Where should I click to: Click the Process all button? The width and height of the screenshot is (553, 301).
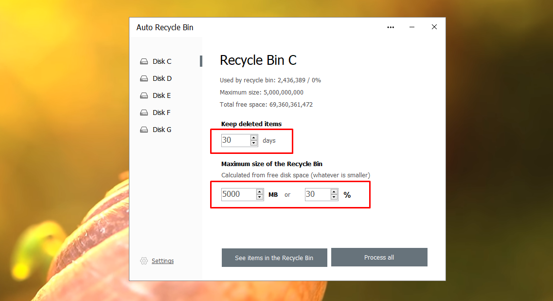tap(379, 257)
